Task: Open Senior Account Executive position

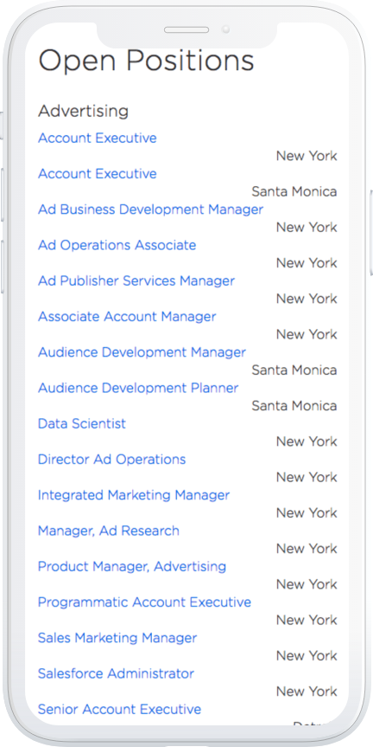Action: (x=120, y=710)
